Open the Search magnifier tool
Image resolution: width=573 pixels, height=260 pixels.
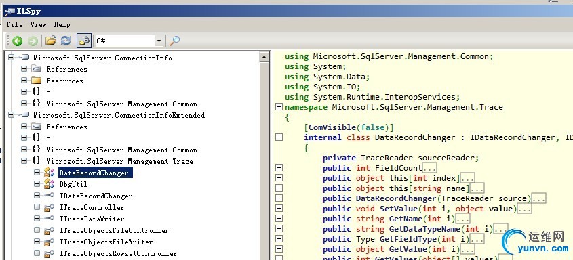coord(175,41)
